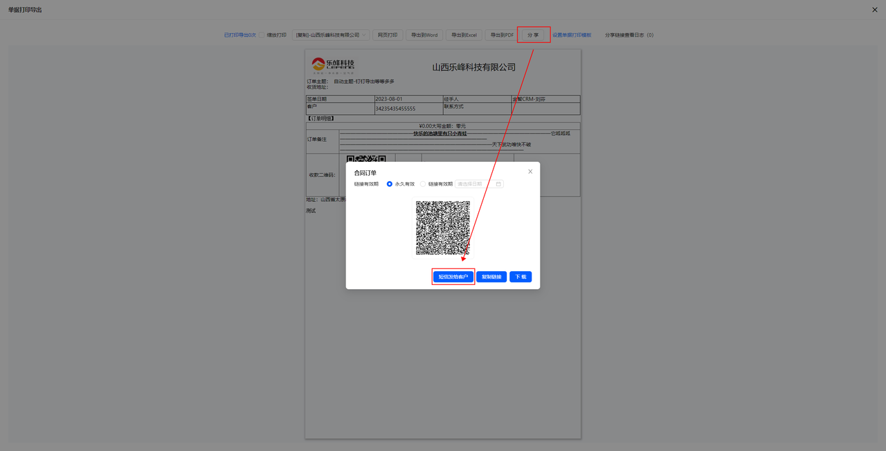This screenshot has height=451, width=886.
Task: Click the 短信发给客户 button
Action: point(453,277)
